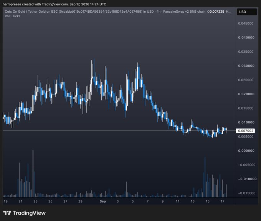
Task: Click the herropreeze attribution text
Action: [x=54, y=4]
